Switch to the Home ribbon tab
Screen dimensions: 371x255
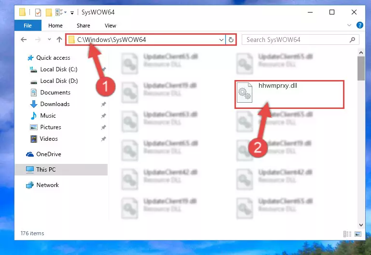[55, 26]
